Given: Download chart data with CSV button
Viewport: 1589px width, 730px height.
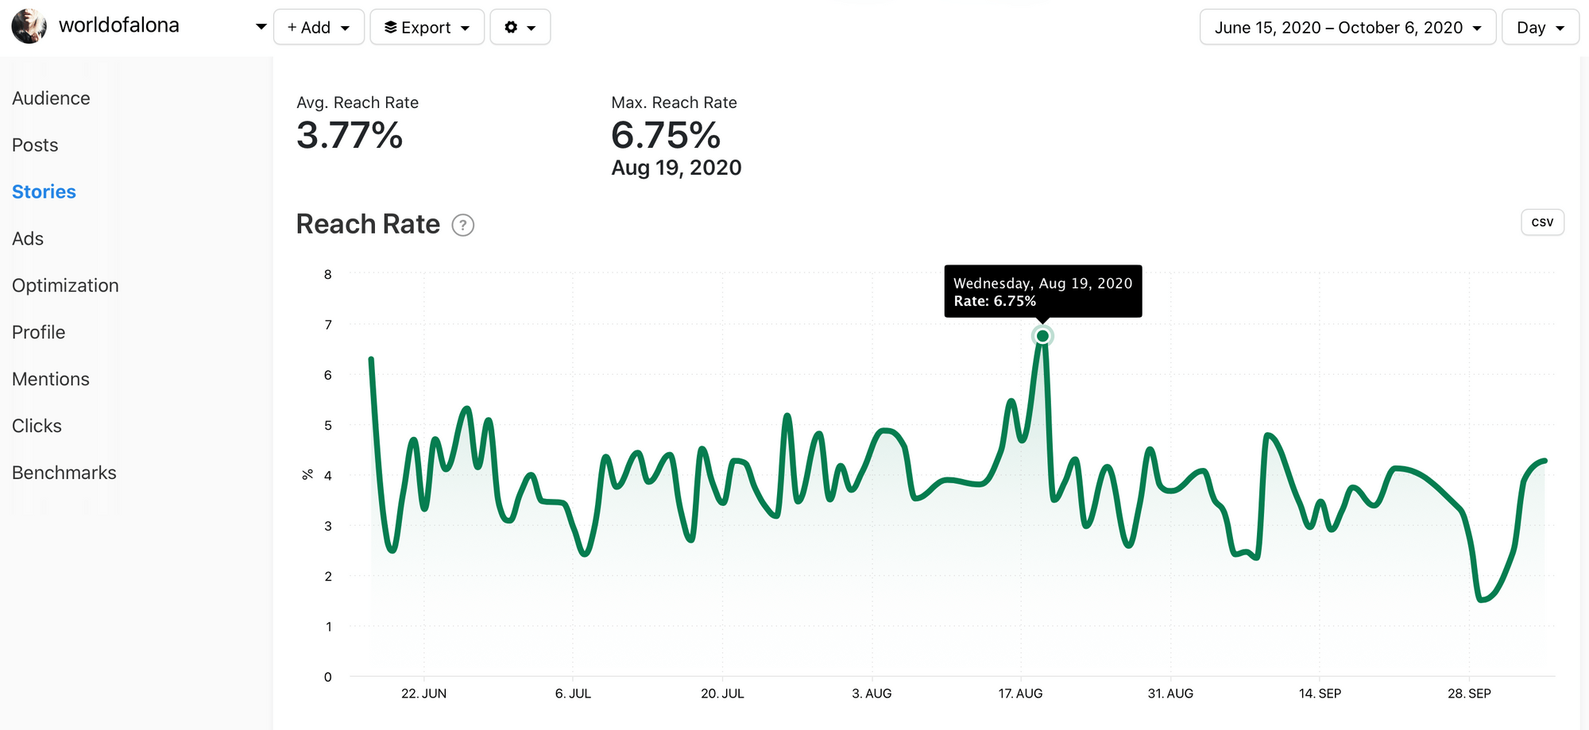Looking at the screenshot, I should click(x=1541, y=222).
